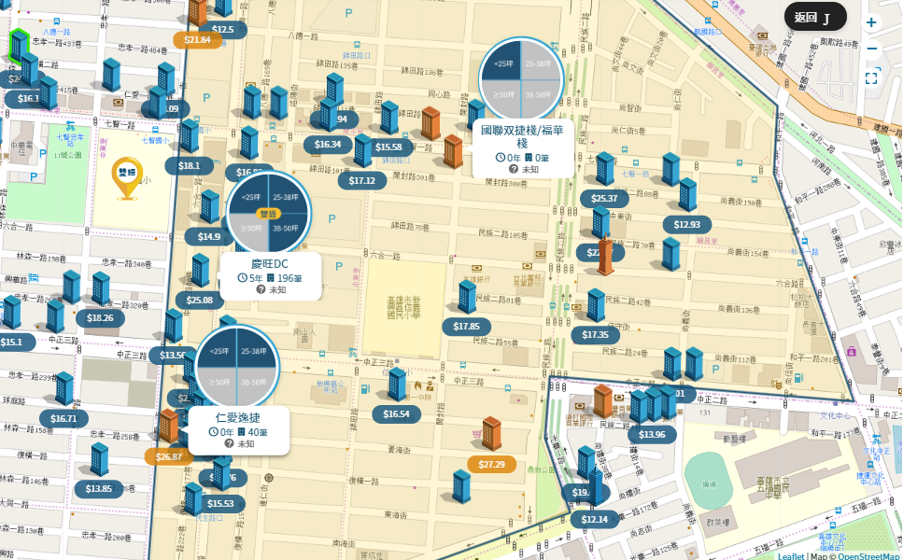
Task: Select the yellow 雙語 school pin marker
Action: pyautogui.click(x=127, y=178)
